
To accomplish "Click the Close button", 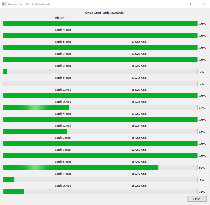I will (x=197, y=199).
